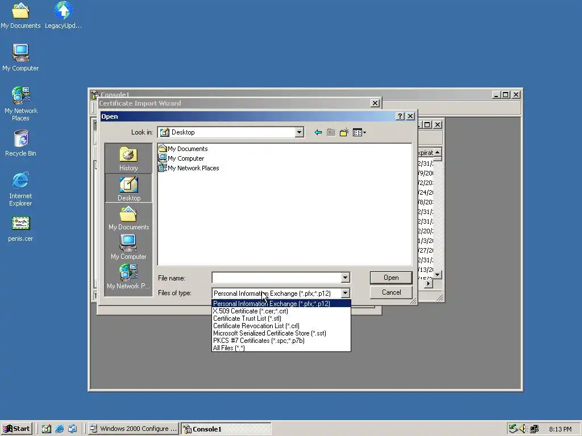Select My Network Places in places bar

click(128, 276)
